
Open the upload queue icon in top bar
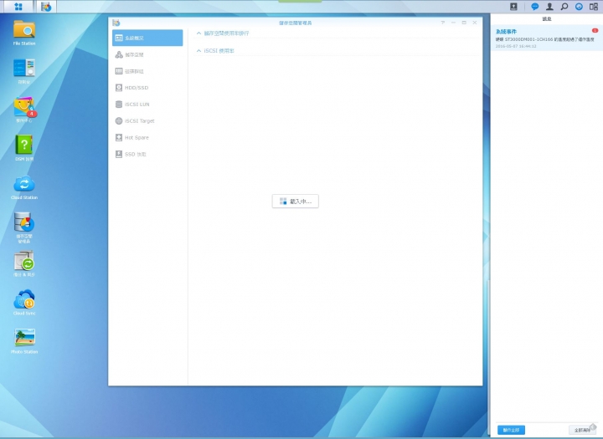513,7
